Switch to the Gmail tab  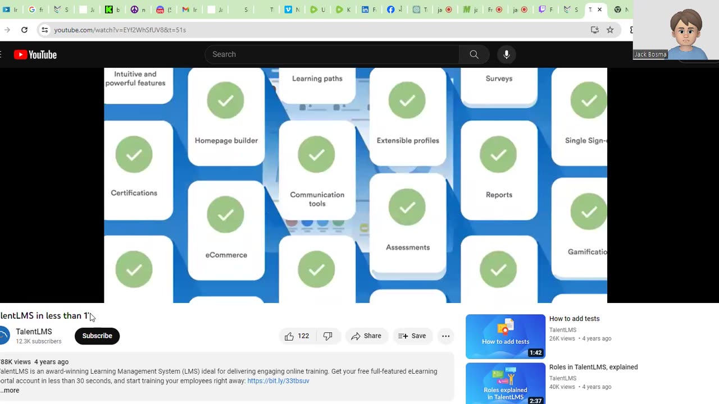tap(190, 10)
